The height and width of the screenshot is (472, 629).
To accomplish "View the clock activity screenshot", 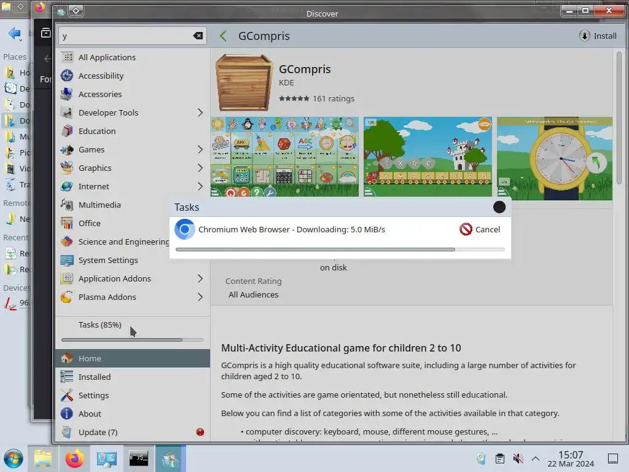I will [555, 159].
